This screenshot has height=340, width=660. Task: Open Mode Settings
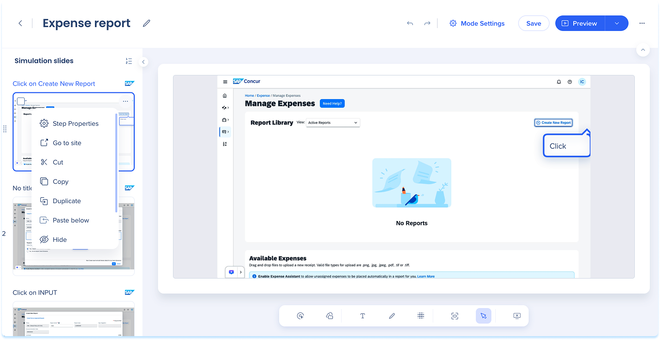[477, 23]
